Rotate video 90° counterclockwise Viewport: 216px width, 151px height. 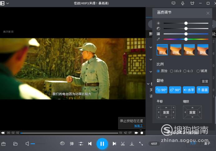(161, 90)
